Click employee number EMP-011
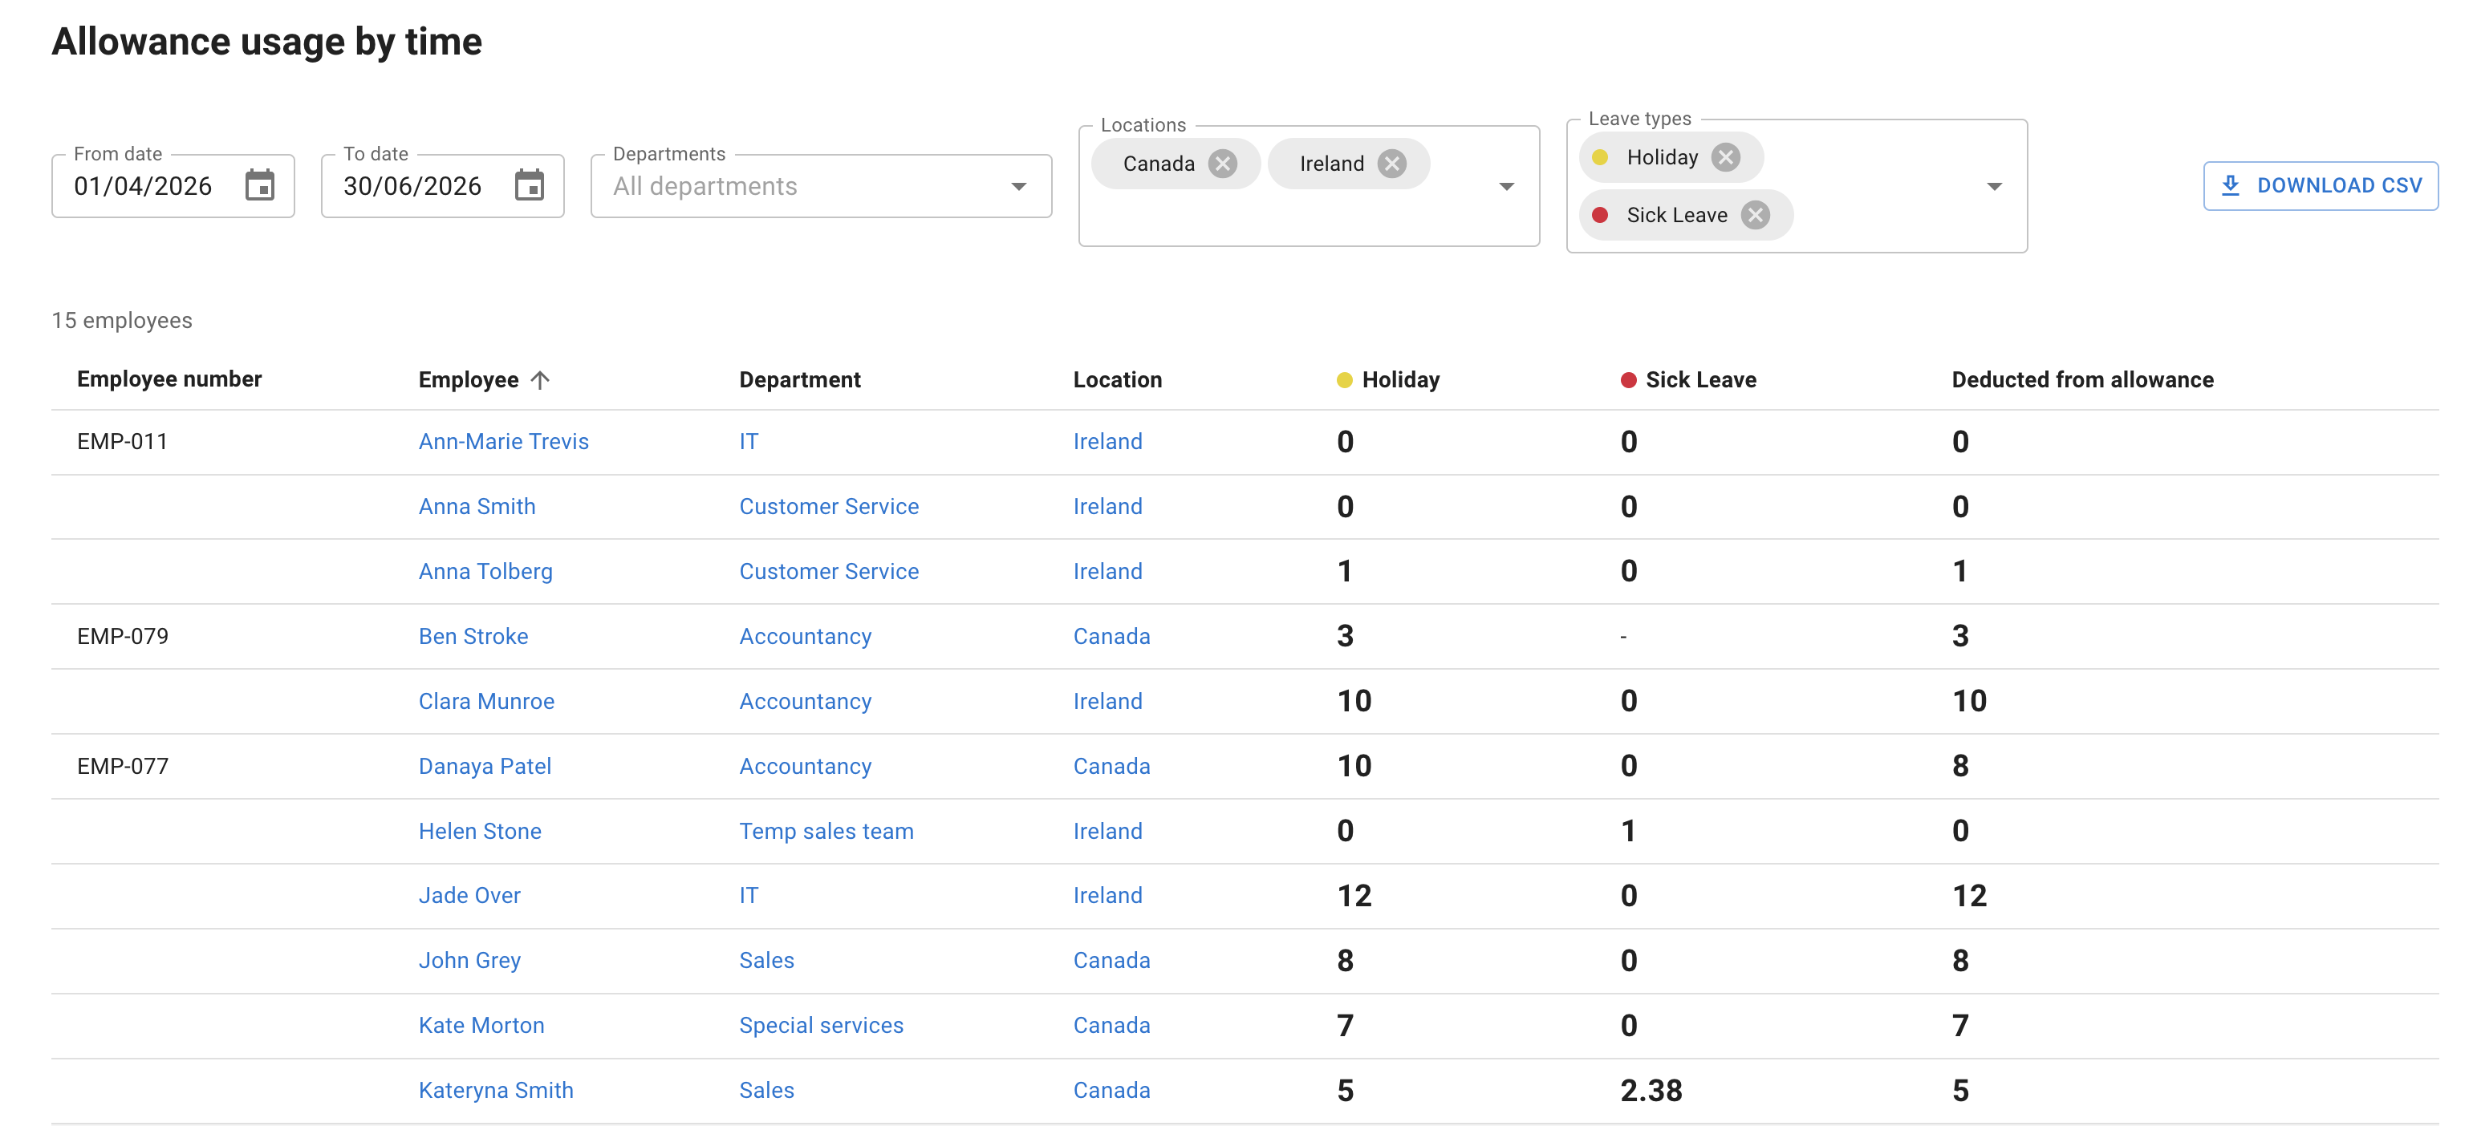The image size is (2473, 1126). click(123, 442)
